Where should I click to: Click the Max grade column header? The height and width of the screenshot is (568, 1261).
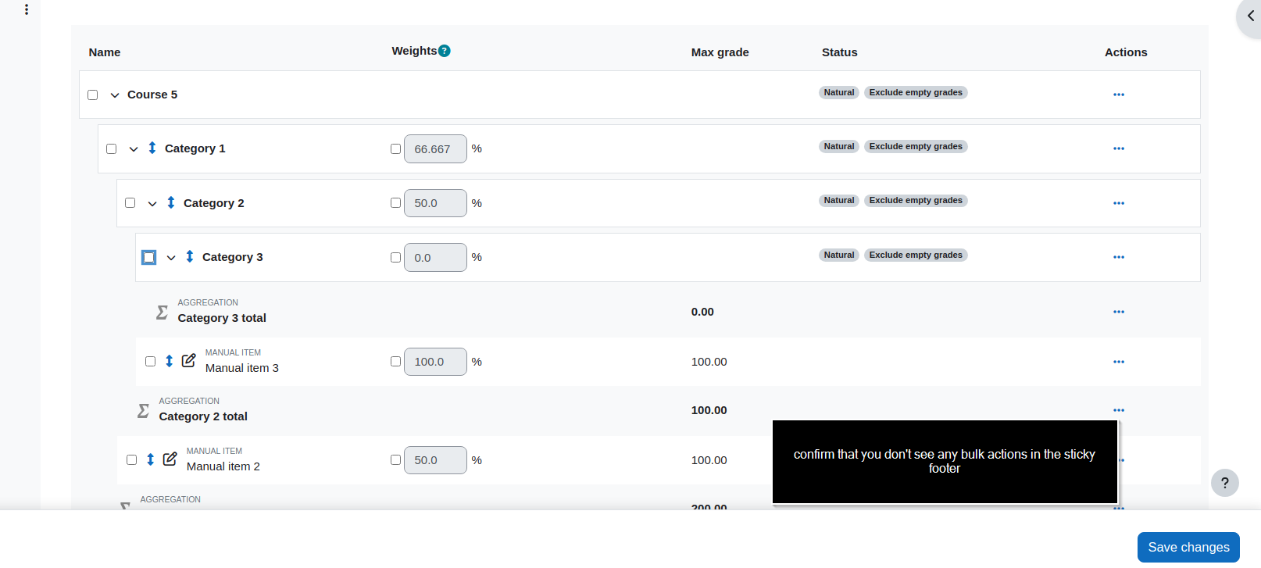click(x=720, y=52)
